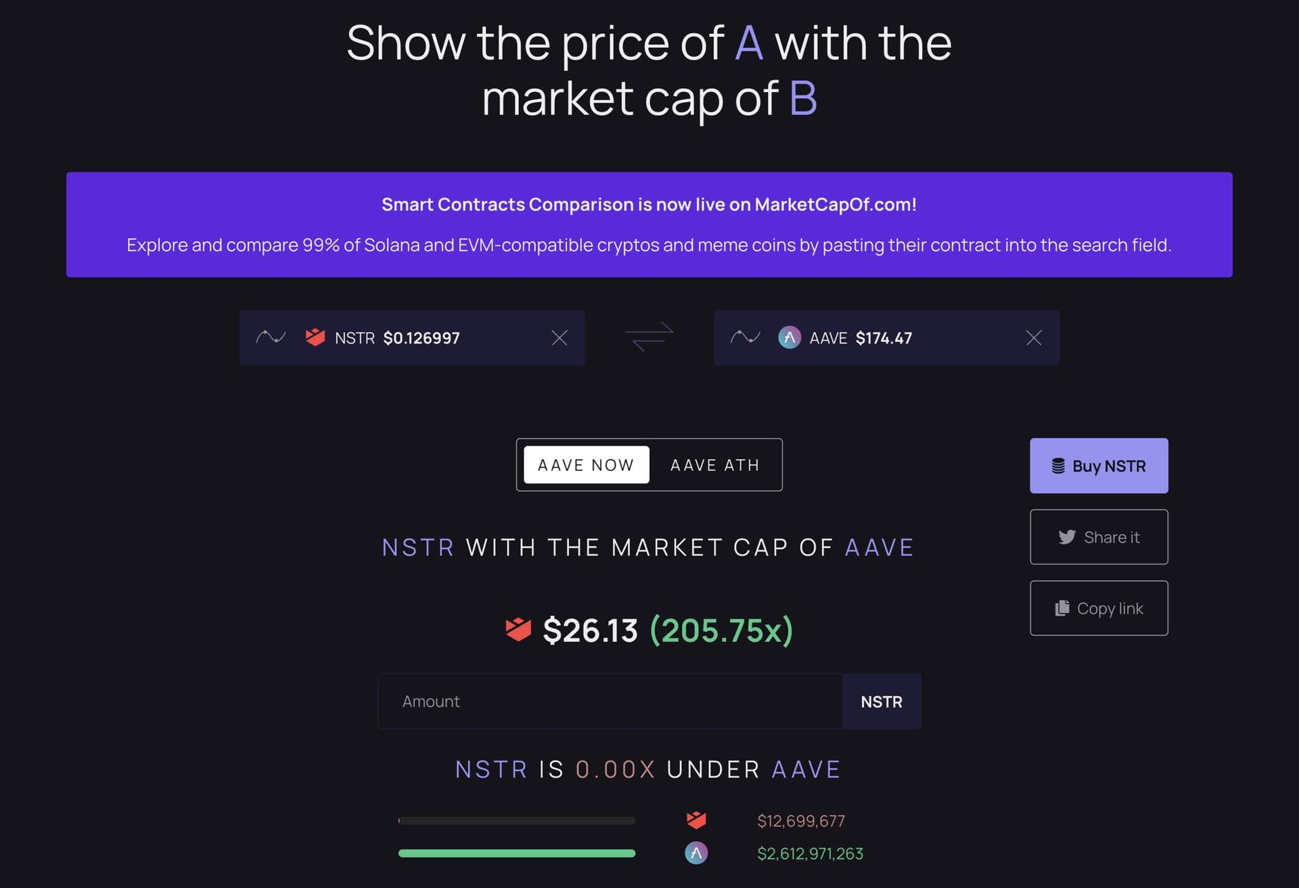Select the AAVE NOW toggle option

click(x=586, y=465)
